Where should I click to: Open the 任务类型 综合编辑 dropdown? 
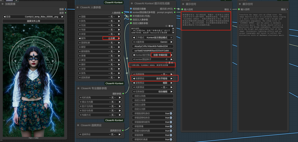pos(153,92)
